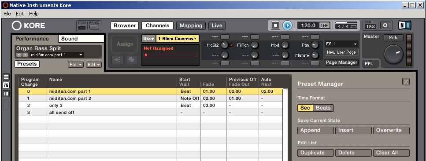426x161 pixels.
Task: Stop playback with the square stop button
Action: click(x=275, y=26)
